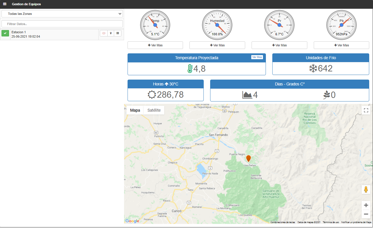
Task: Zoom in on the map
Action: point(366,205)
